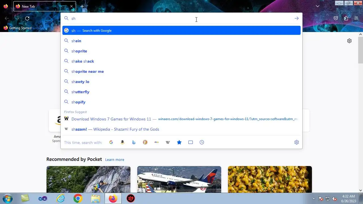Search with Bing one-off icon
The image size is (363, 204).
point(134,142)
